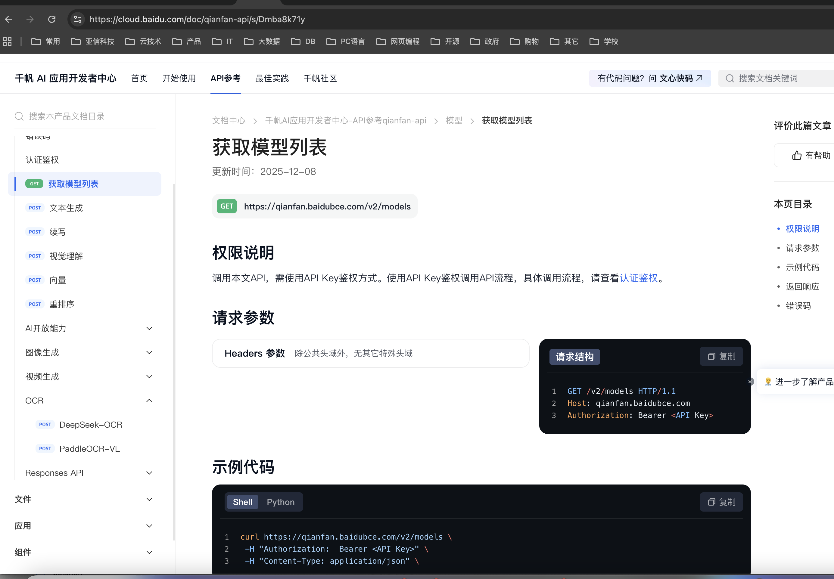Screen dimensions: 834x579
Task: Click the thumbs-up 有帮助 icon
Action: 797,156
